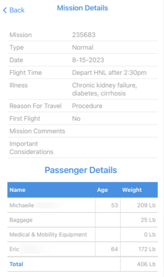Screen dimensions: 164x277
Task: Select mission number 235683
Action: (84, 35)
